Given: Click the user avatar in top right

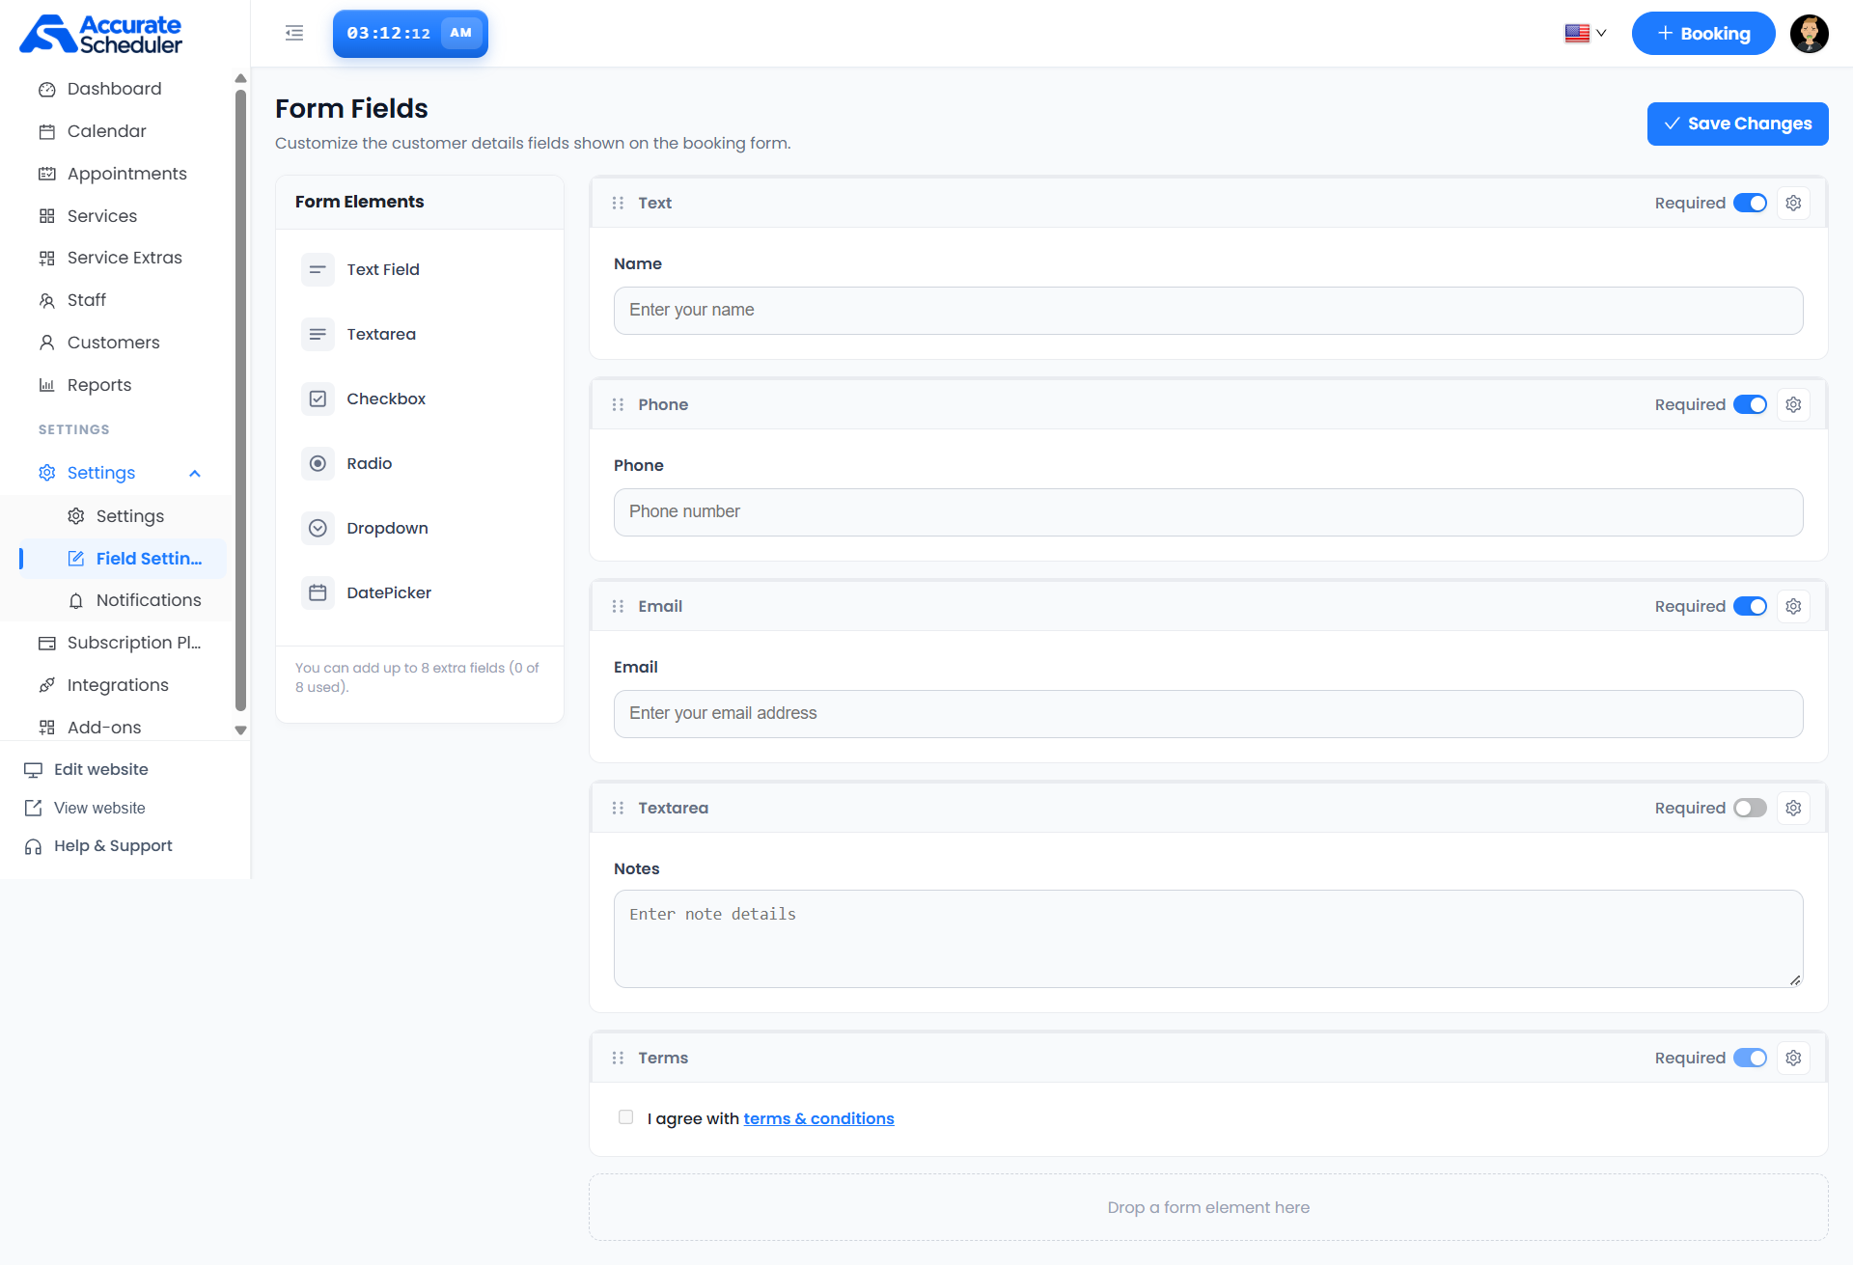Looking at the screenshot, I should coord(1809,34).
